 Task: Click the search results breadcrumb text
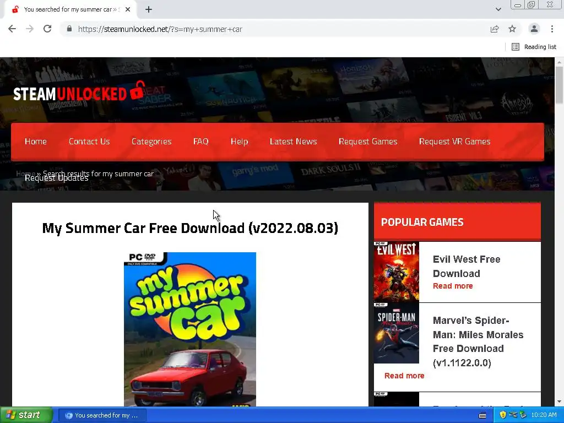point(98,173)
